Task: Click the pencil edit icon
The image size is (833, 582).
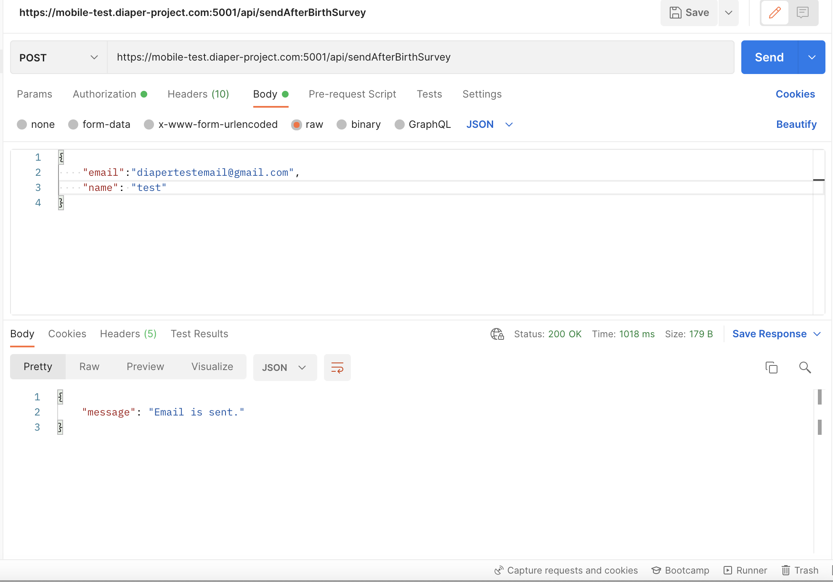Action: pyautogui.click(x=775, y=13)
